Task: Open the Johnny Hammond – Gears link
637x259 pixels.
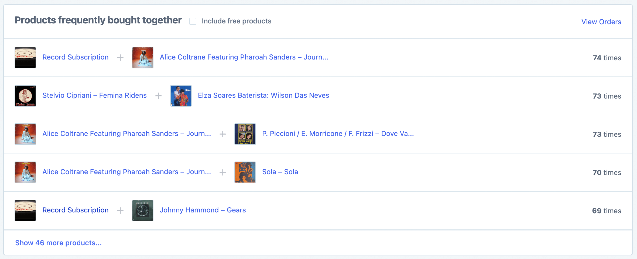Action: (203, 210)
